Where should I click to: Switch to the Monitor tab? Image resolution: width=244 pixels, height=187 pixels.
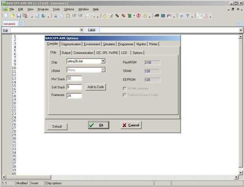(x=141, y=44)
